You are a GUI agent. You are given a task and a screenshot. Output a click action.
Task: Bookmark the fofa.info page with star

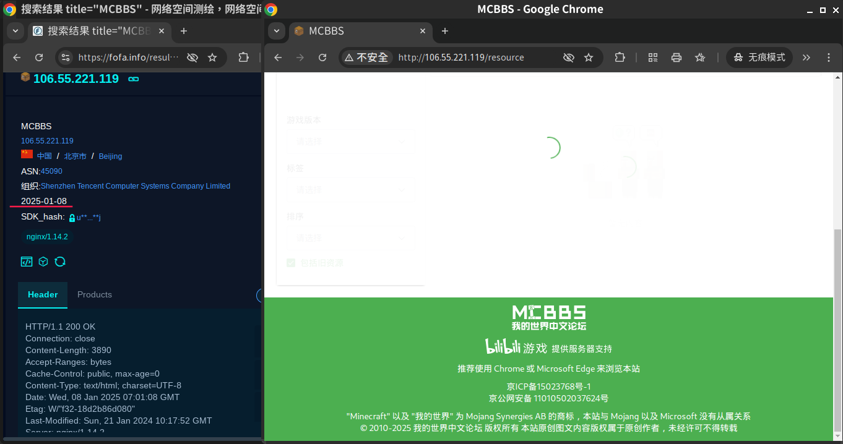click(x=212, y=58)
